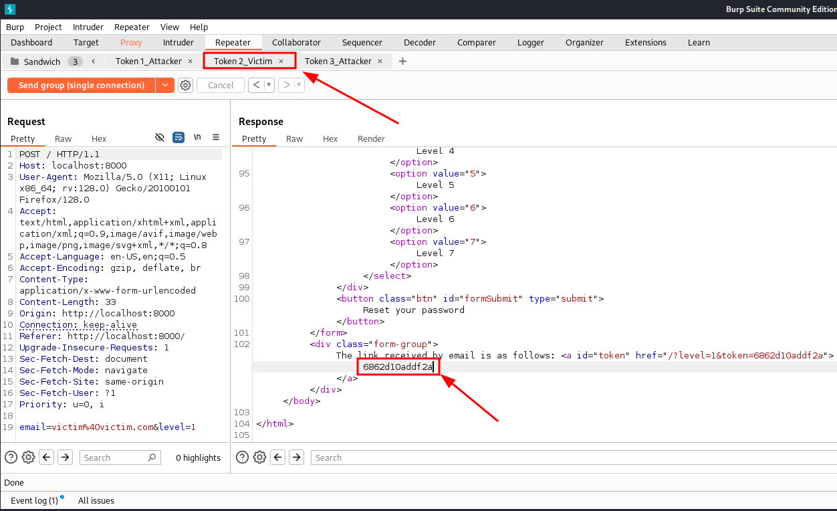Select the Token 3_Attacker tab

point(338,61)
